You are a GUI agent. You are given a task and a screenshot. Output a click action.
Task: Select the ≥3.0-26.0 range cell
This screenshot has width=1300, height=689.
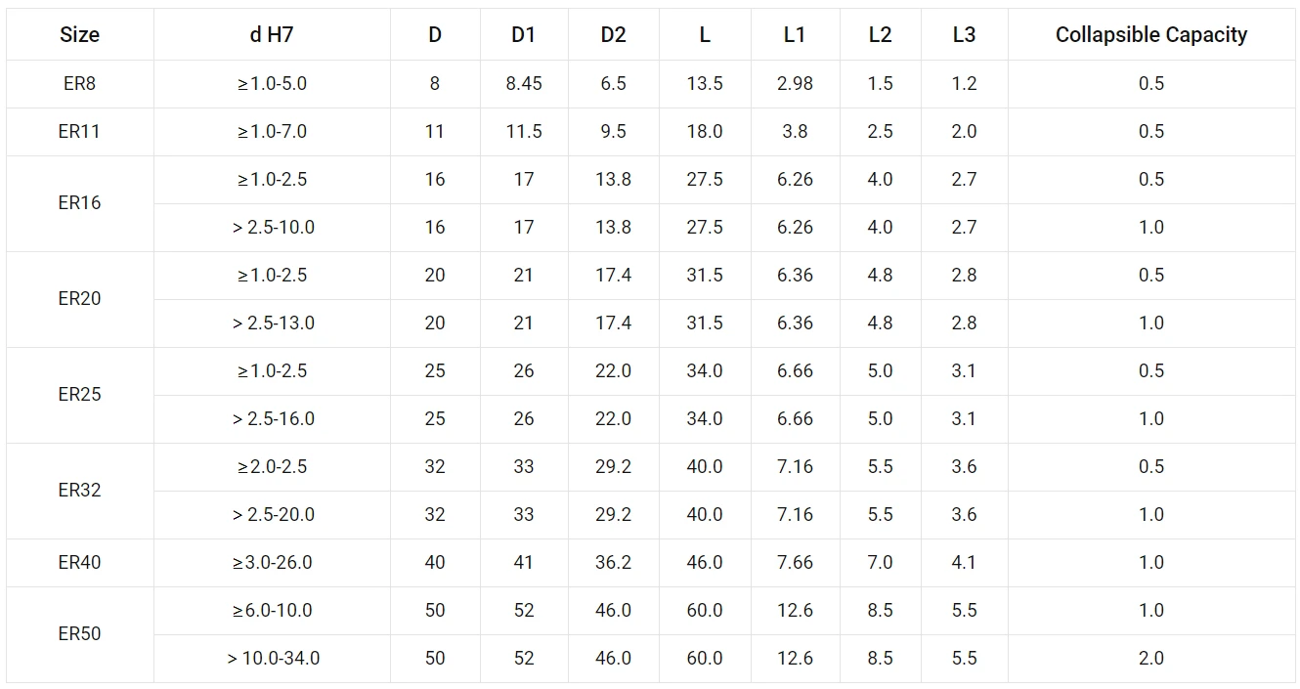point(272,562)
